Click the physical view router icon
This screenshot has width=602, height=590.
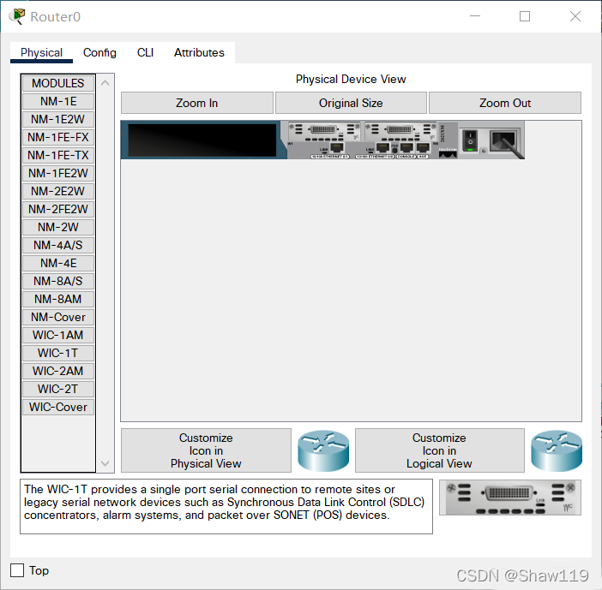[323, 450]
